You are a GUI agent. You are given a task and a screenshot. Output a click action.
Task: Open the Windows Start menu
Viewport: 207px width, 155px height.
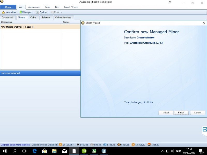[x=5, y=151]
